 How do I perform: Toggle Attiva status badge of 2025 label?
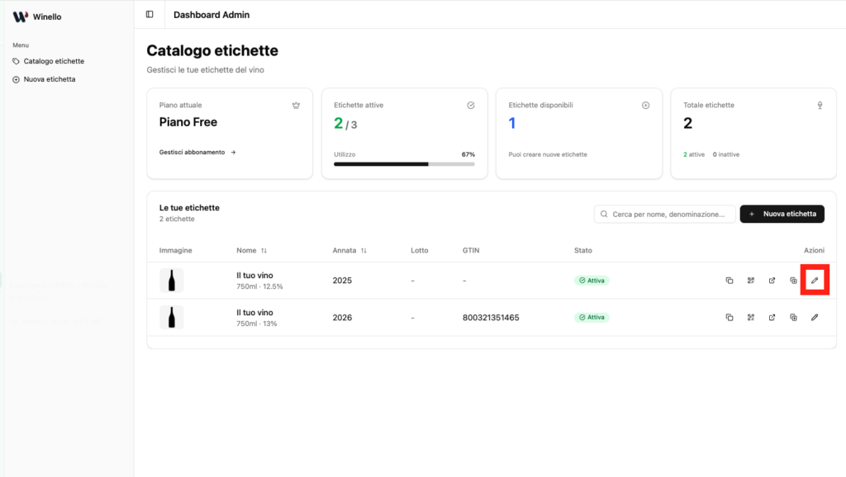click(x=592, y=281)
